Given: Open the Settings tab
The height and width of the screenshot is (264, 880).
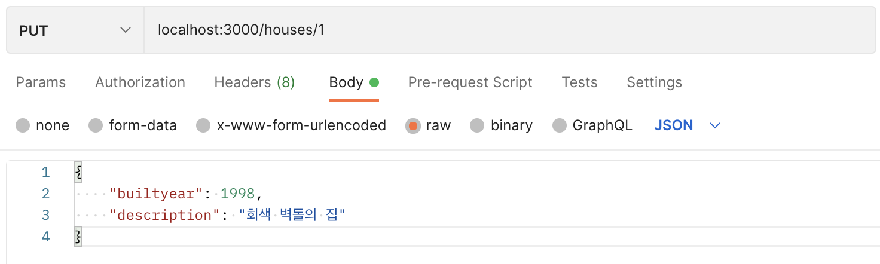Looking at the screenshot, I should point(654,82).
